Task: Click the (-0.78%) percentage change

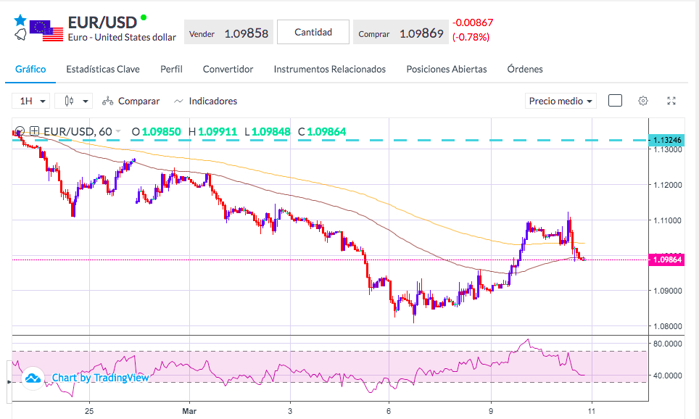Action: point(471,37)
